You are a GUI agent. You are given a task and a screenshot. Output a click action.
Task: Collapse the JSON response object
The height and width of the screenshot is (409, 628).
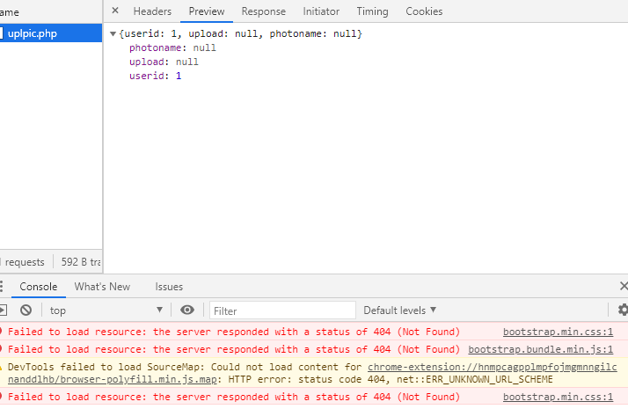[x=113, y=33]
